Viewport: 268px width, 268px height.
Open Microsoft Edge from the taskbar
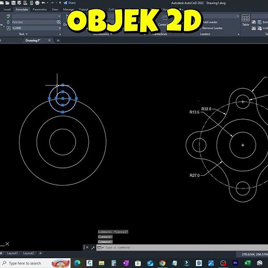[77, 263]
